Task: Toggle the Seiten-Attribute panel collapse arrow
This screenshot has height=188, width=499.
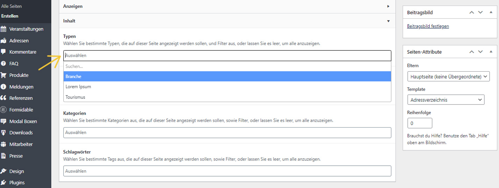Action: (x=491, y=52)
